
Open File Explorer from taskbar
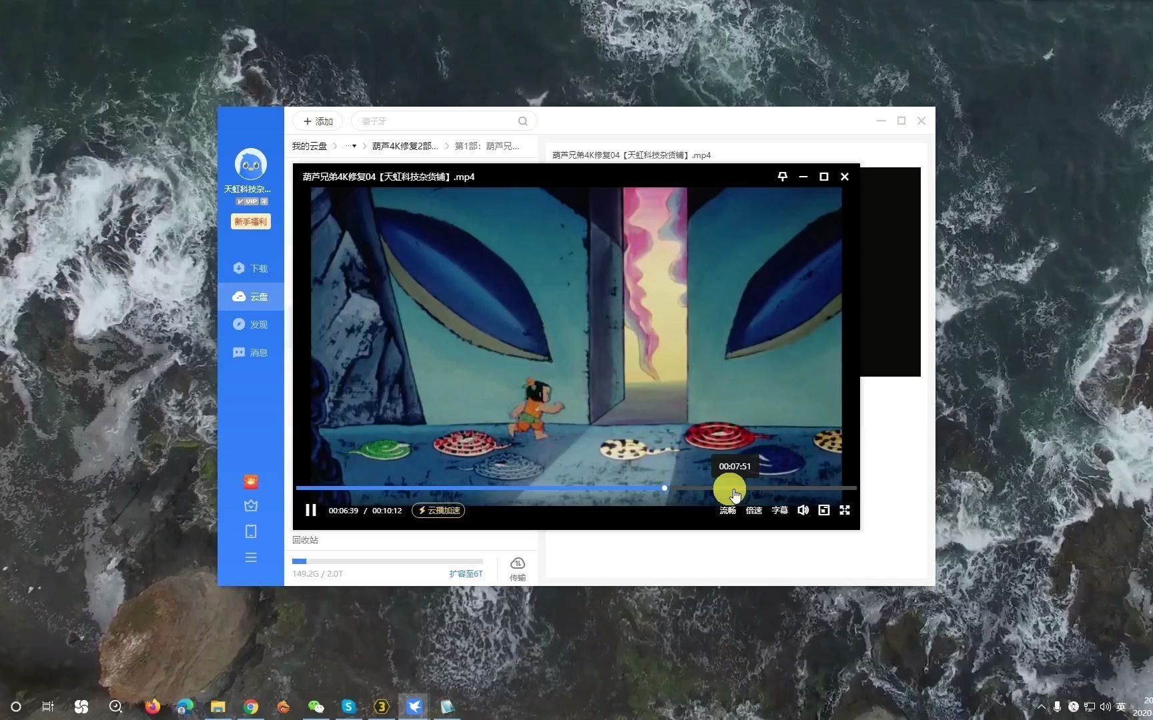(x=218, y=707)
